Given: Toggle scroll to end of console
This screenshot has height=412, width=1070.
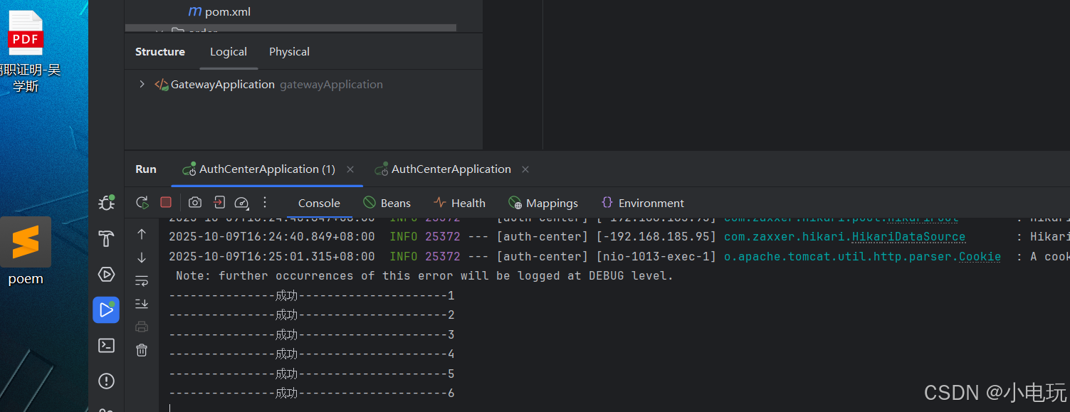Looking at the screenshot, I should (x=142, y=304).
